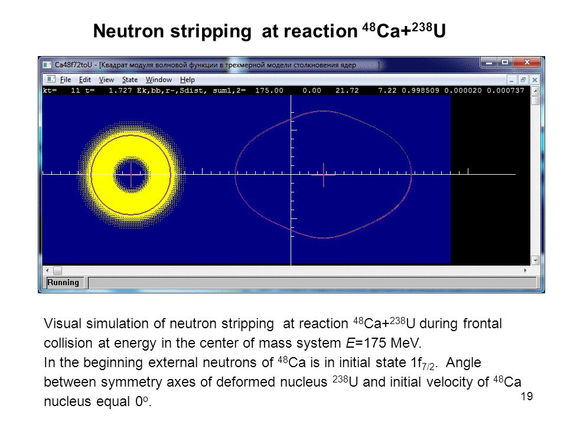Click the red crosshair inside the yellow ring
This screenshot has height=425, width=567.
[x=131, y=174]
